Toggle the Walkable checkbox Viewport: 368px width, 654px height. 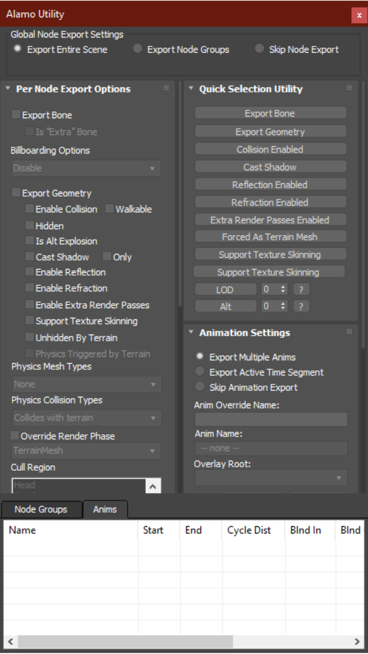tap(109, 208)
